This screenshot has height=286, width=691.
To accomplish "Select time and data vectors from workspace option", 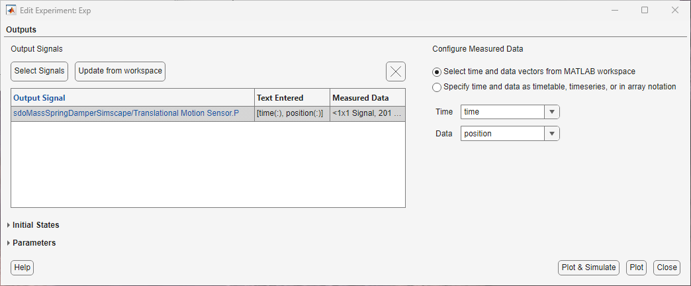I will pos(437,71).
